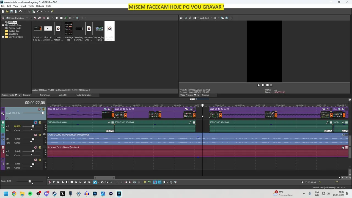Open Video Output FX in preview toolbar

coord(190,18)
